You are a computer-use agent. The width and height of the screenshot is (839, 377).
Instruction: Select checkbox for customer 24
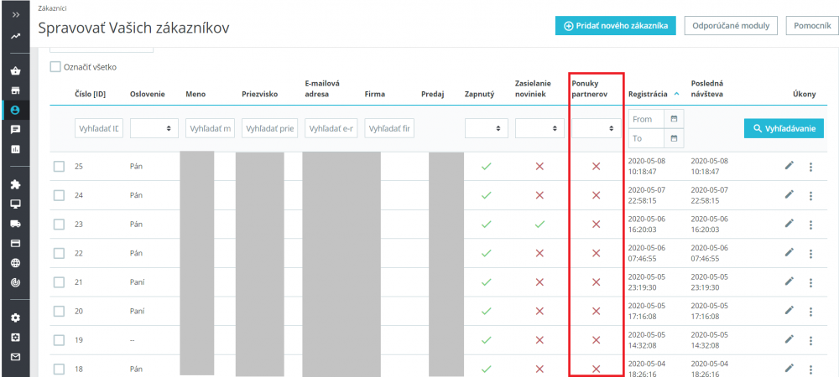(59, 195)
